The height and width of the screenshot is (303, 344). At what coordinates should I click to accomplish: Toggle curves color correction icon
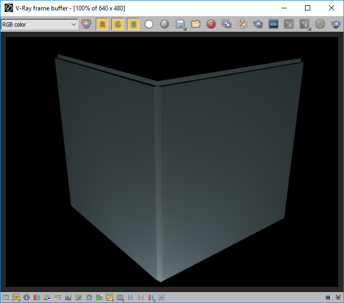pyautogui.click(x=78, y=297)
